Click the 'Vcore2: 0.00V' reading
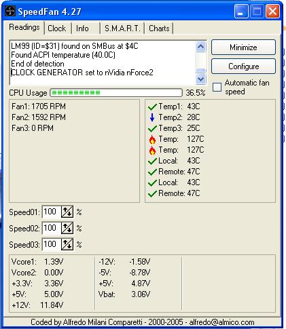 click(37, 273)
